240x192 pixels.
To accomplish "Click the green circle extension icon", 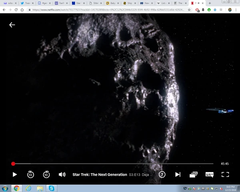I will click(209, 10).
